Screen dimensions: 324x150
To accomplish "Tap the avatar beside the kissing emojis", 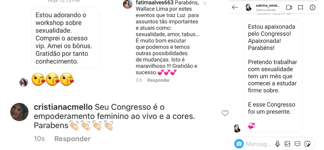I will click(x=24, y=82).
